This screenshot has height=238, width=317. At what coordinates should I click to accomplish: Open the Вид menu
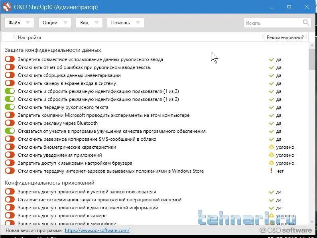coord(89,23)
